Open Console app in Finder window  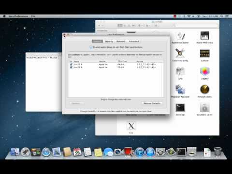(204, 55)
